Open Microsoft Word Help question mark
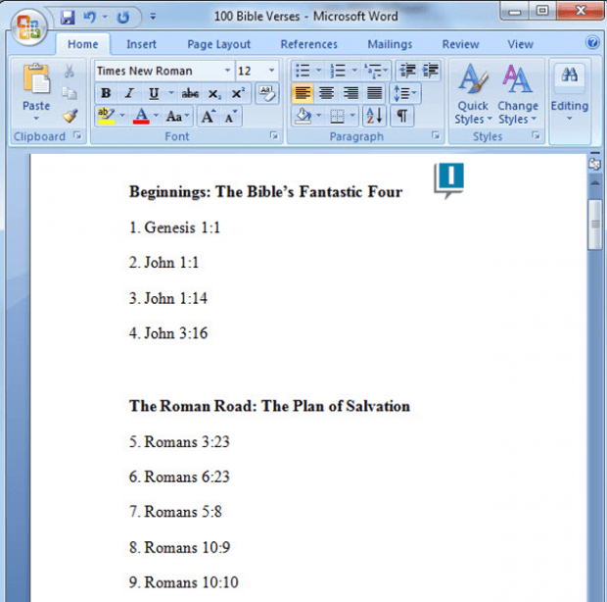Image resolution: width=607 pixels, height=602 pixels. (x=592, y=43)
